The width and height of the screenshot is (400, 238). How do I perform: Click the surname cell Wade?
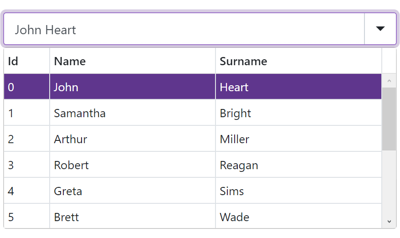(x=235, y=217)
